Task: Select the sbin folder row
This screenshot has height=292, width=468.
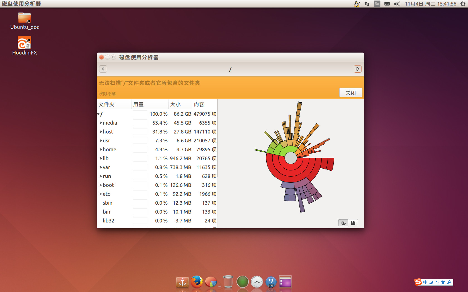Action: (x=157, y=203)
